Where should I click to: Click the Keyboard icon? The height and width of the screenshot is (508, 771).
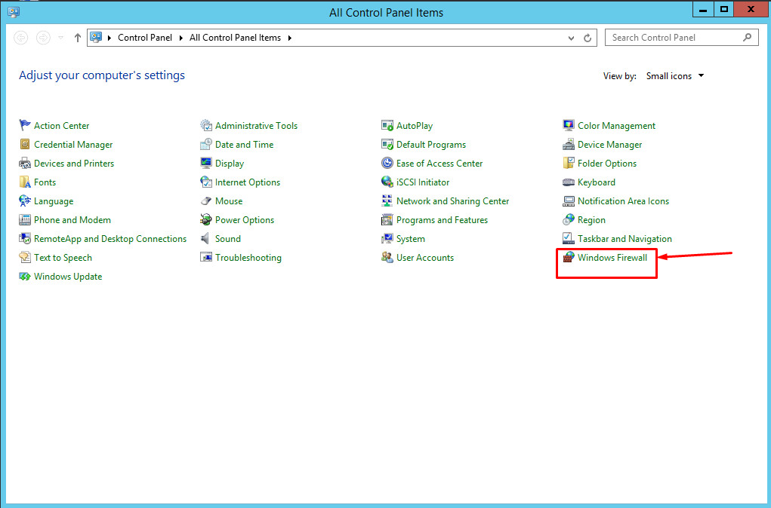point(569,182)
